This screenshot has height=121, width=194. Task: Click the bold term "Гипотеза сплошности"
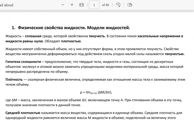point(23,62)
